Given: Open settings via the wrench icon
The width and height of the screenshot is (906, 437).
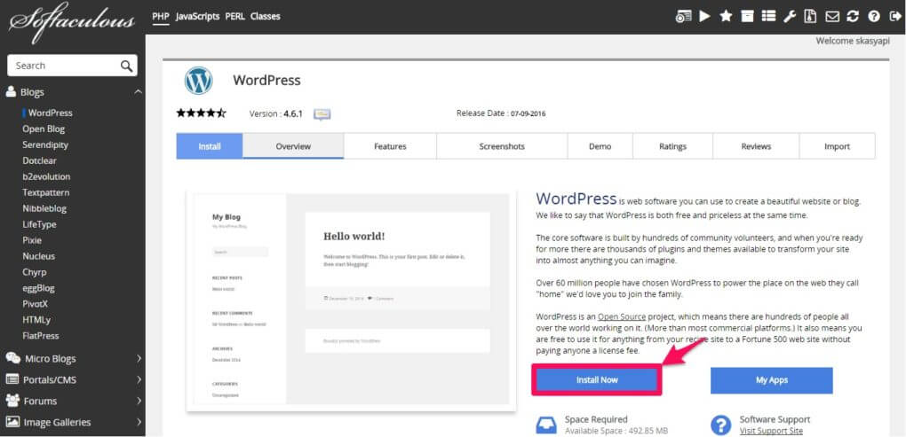Looking at the screenshot, I should [x=790, y=16].
